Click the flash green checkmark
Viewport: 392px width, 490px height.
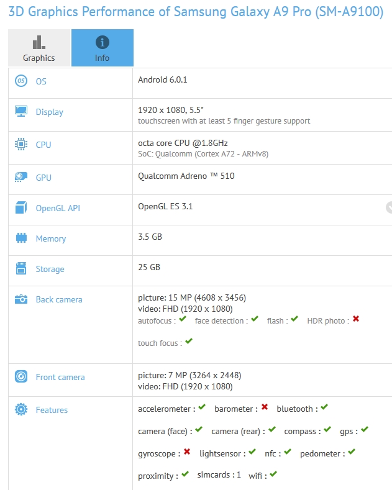tap(294, 319)
